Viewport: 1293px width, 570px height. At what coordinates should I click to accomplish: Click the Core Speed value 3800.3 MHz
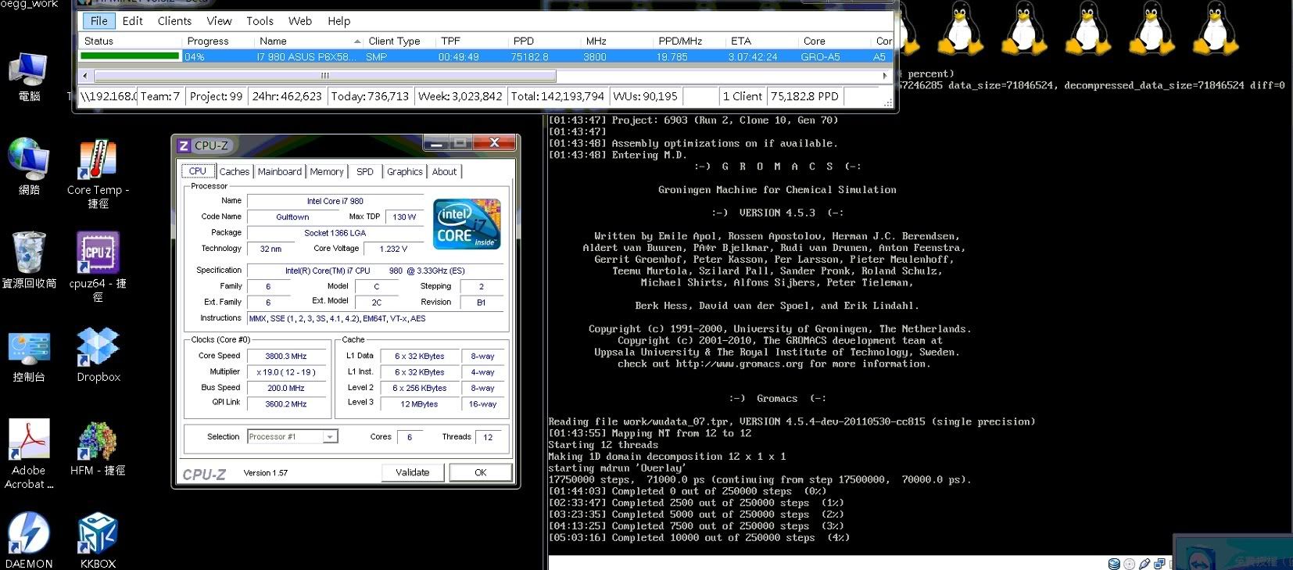coord(285,356)
